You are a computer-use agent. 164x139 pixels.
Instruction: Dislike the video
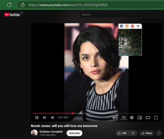click(133, 133)
